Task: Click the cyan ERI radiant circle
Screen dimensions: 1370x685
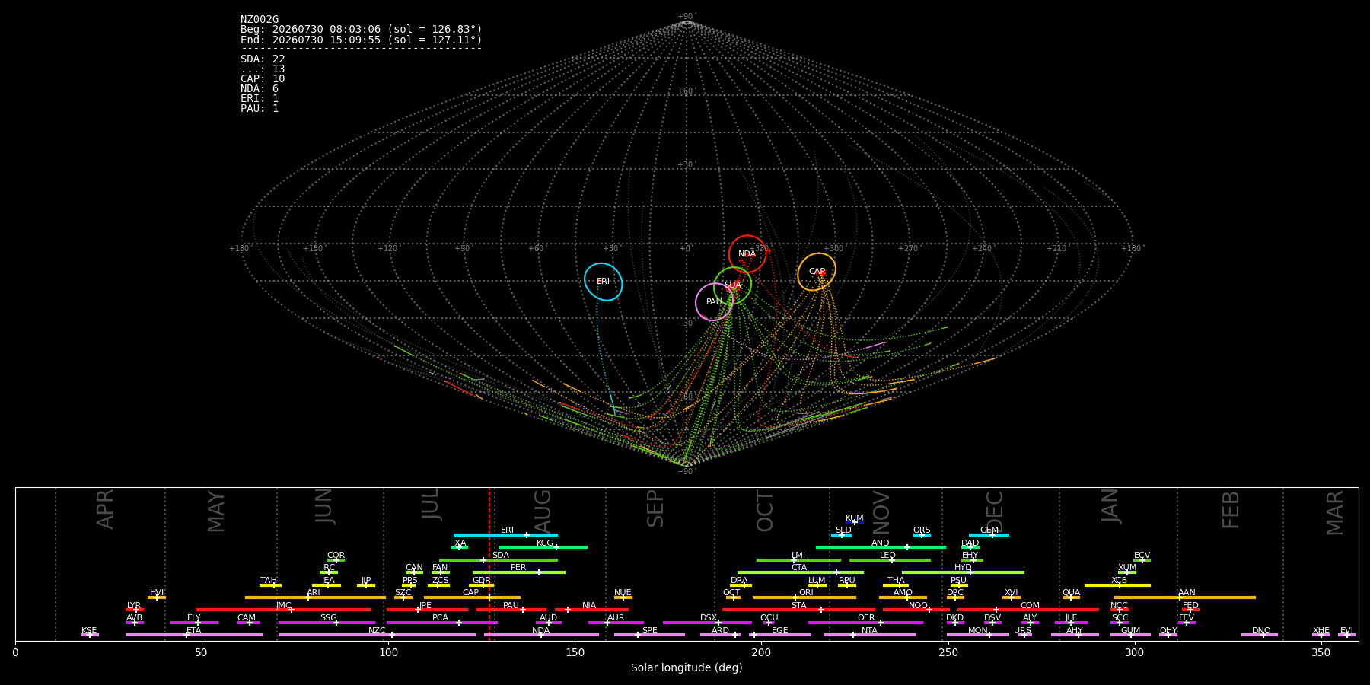Action: (x=604, y=282)
